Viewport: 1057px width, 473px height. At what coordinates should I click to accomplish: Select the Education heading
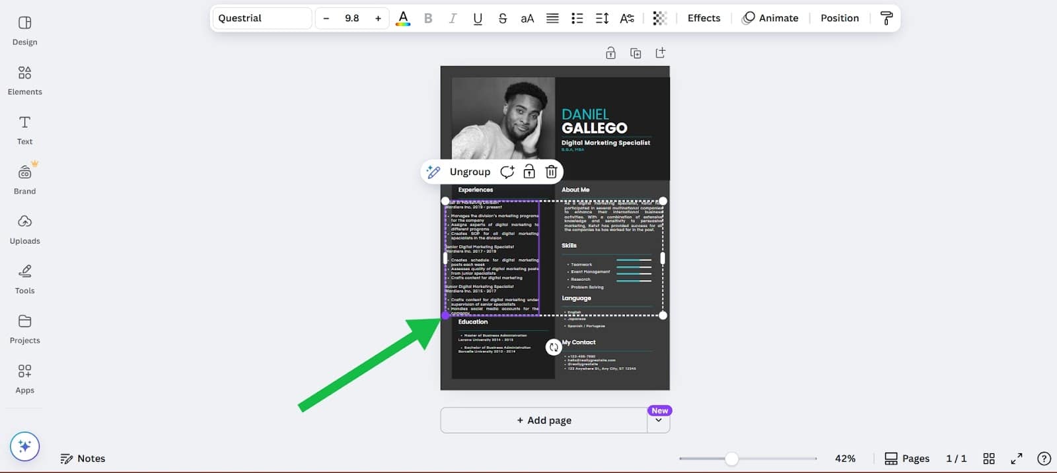(473, 322)
